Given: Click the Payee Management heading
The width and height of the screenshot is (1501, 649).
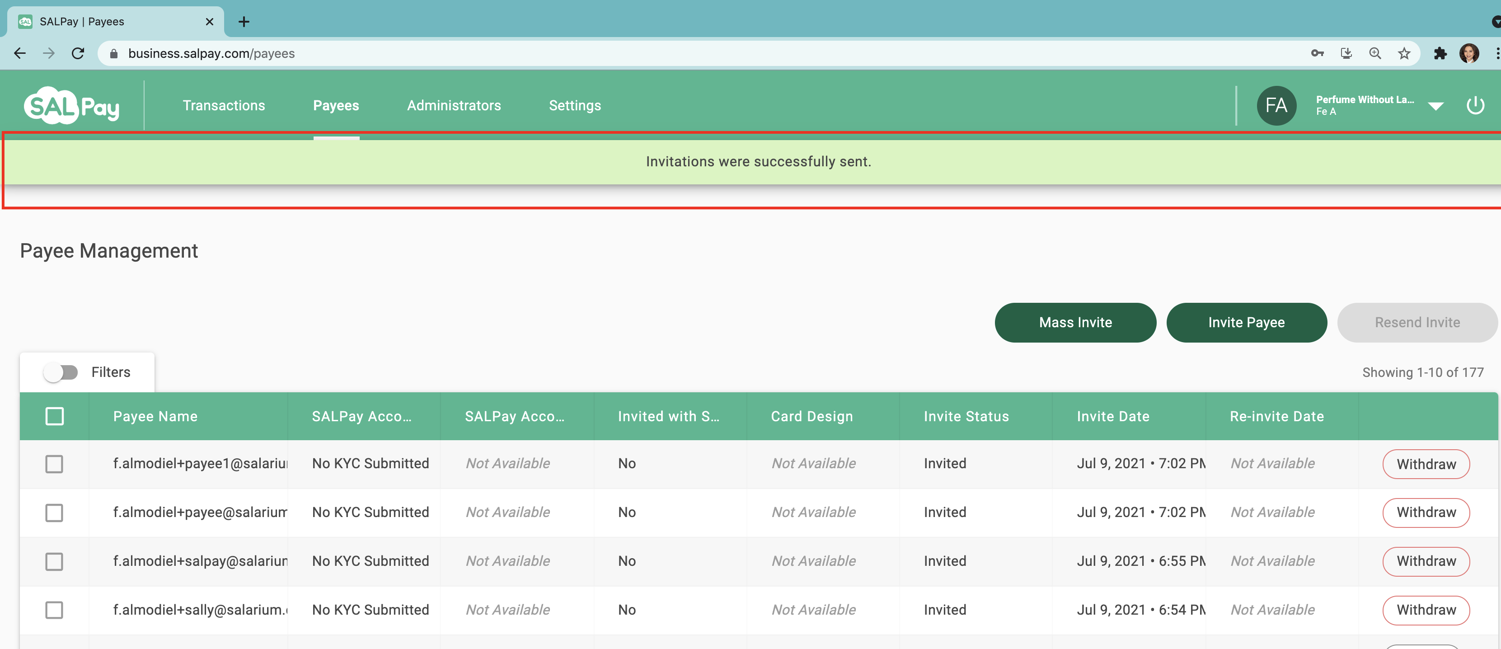Looking at the screenshot, I should click(109, 251).
